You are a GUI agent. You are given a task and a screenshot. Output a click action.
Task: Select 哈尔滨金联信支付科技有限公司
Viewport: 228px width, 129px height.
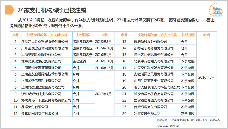(157, 87)
